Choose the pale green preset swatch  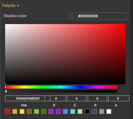coord(80,111)
